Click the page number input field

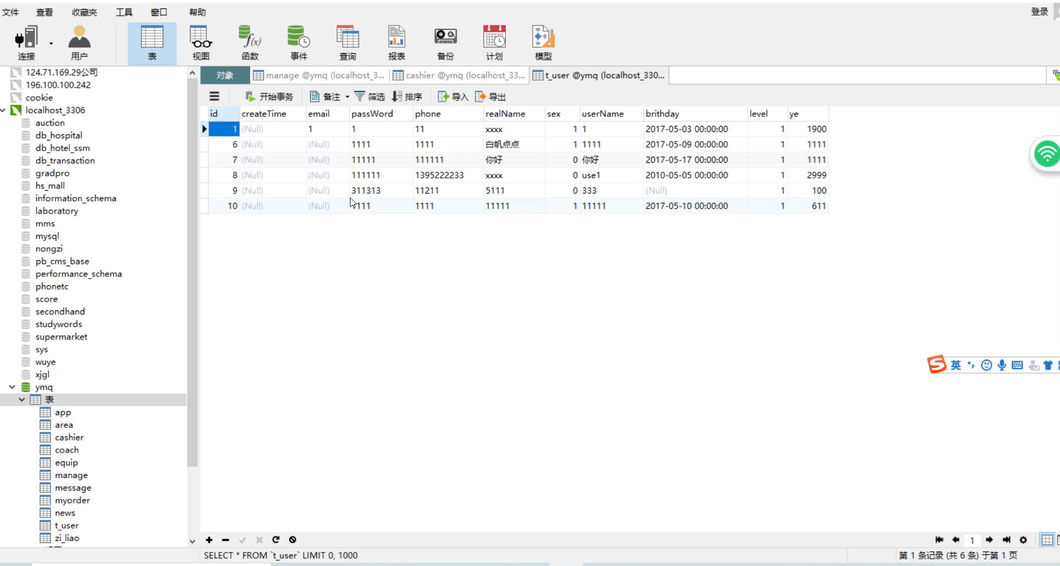(x=972, y=540)
